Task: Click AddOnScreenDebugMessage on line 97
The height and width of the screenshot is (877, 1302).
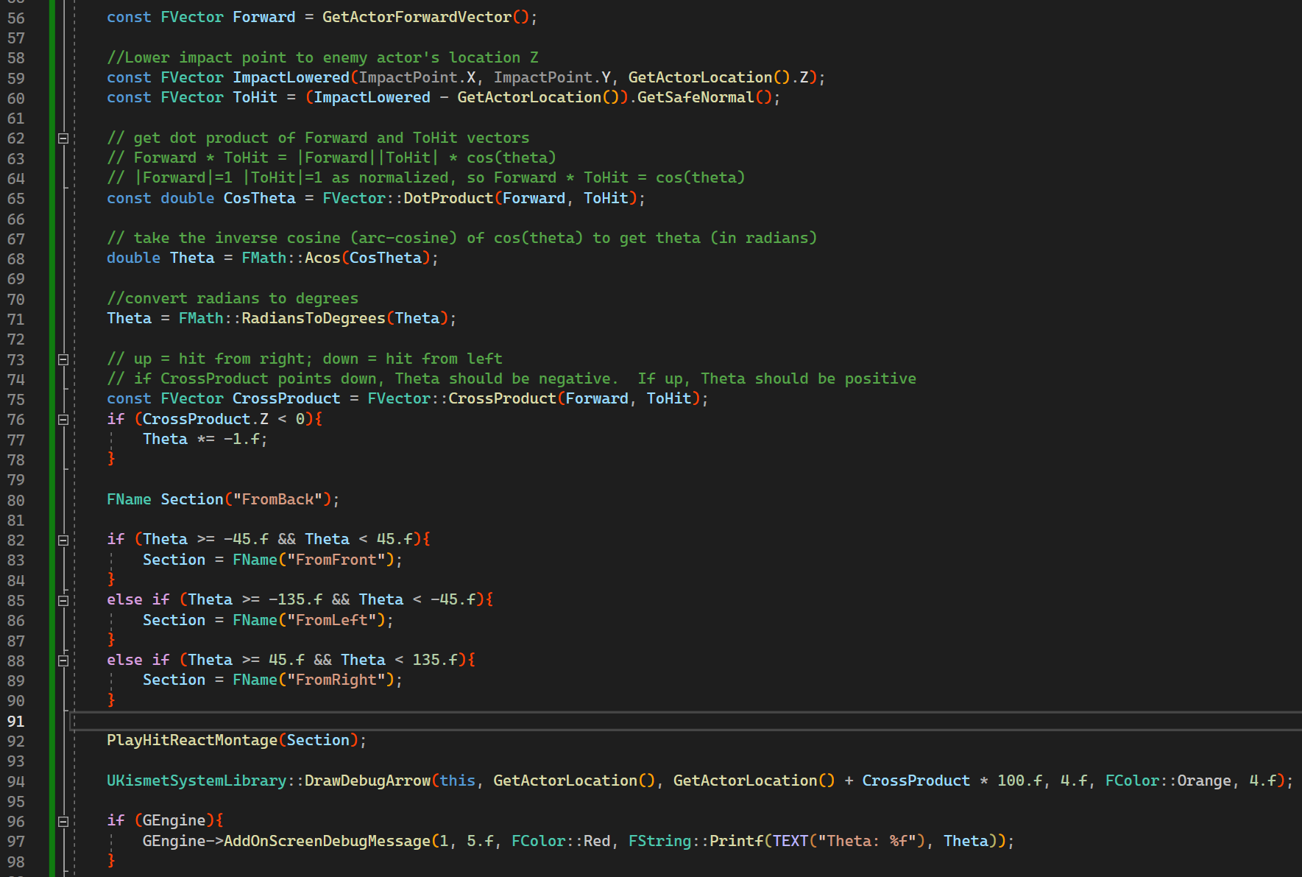Action: point(327,841)
